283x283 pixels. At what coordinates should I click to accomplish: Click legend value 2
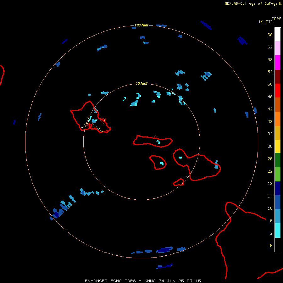(x=271, y=233)
